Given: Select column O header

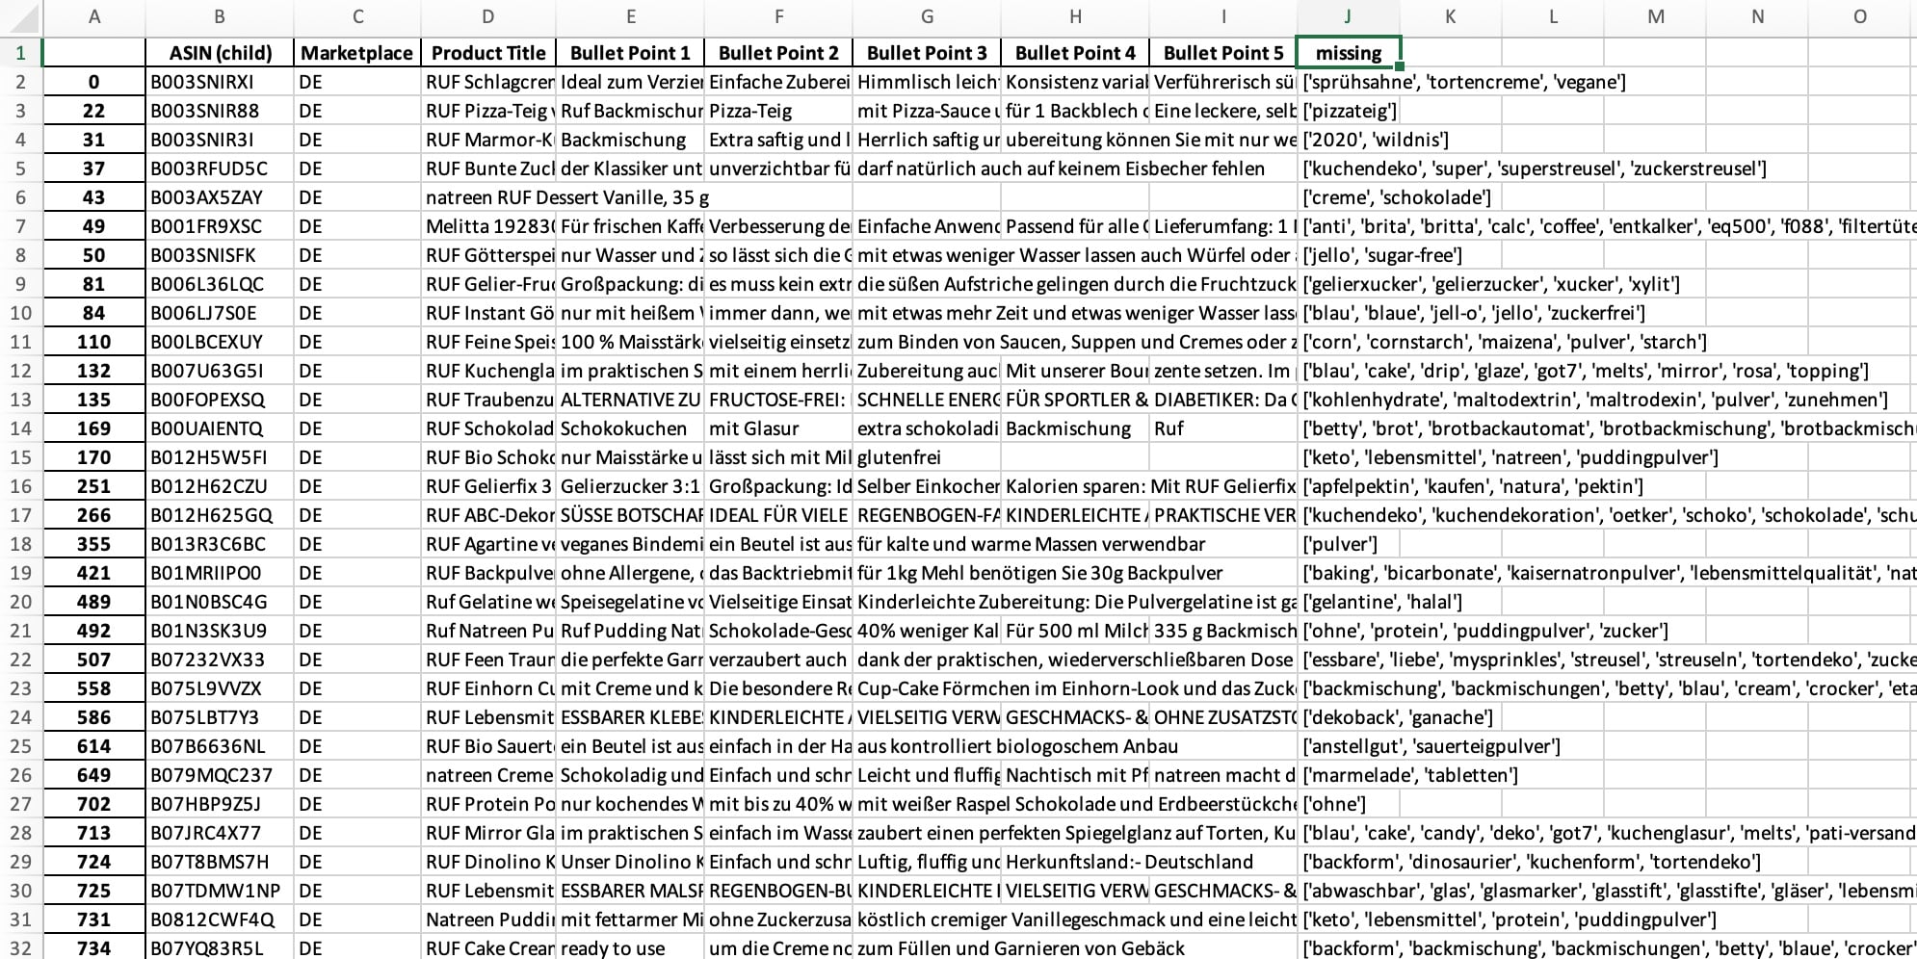Looking at the screenshot, I should (x=1860, y=16).
